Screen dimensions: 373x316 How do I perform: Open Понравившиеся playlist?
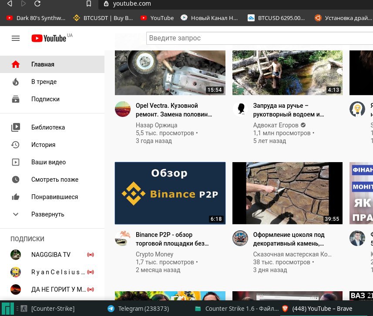tap(52, 197)
